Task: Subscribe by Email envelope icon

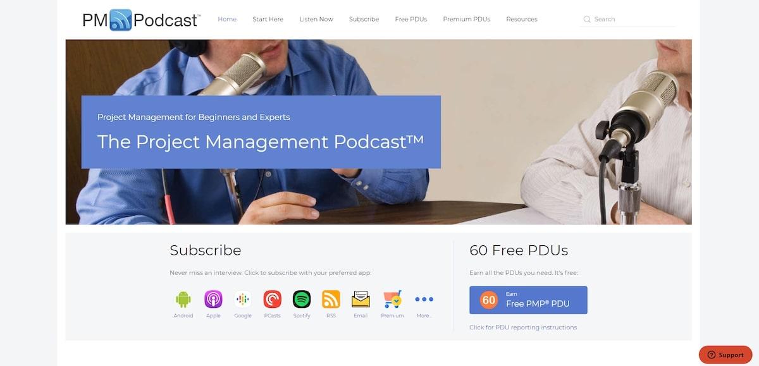Action: click(x=361, y=299)
